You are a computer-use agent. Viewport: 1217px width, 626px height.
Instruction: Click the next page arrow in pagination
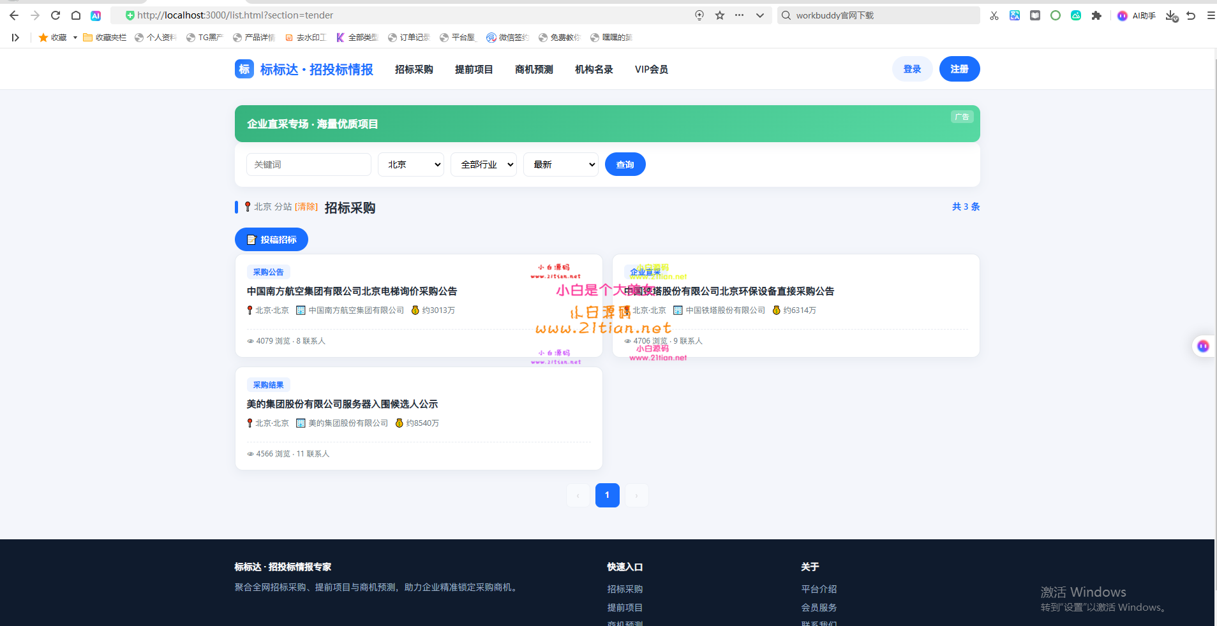[637, 495]
